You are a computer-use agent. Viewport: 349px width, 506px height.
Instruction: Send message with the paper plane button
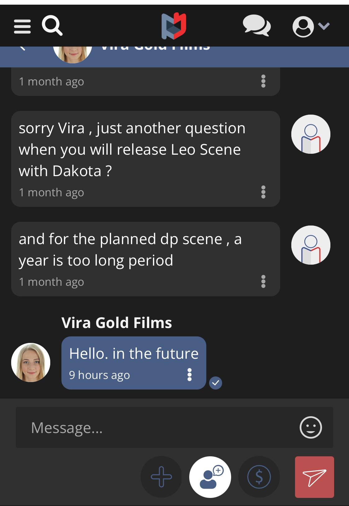coord(314,477)
